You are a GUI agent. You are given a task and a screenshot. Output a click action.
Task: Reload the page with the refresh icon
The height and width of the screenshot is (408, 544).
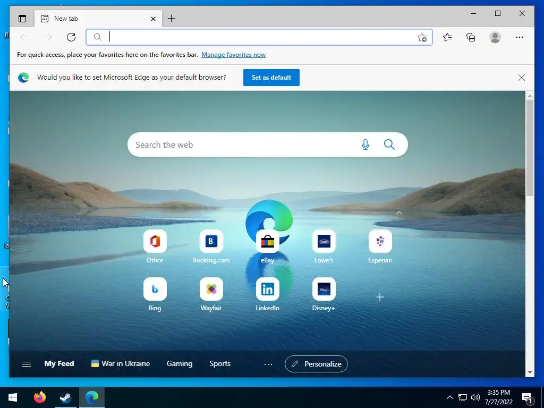click(x=71, y=37)
